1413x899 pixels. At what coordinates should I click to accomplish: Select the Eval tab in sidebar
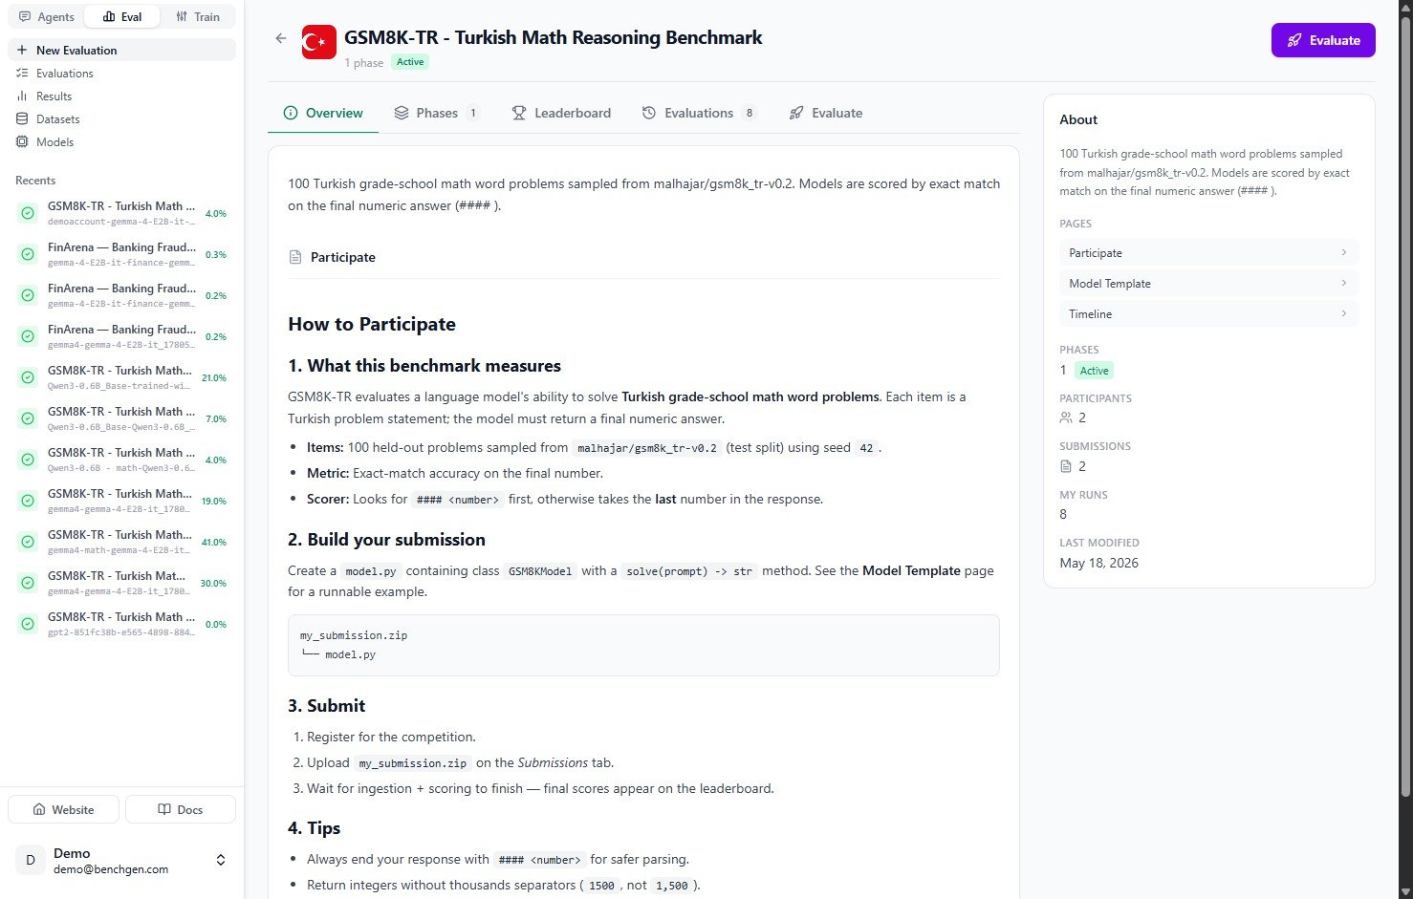[x=121, y=17]
